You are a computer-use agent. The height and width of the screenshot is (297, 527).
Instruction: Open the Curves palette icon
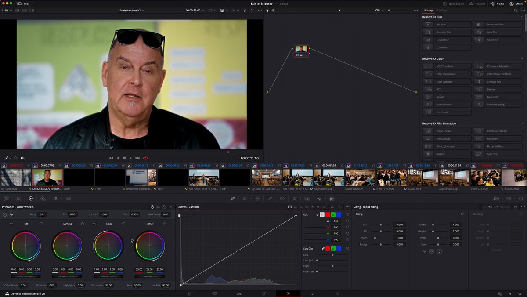(x=233, y=199)
